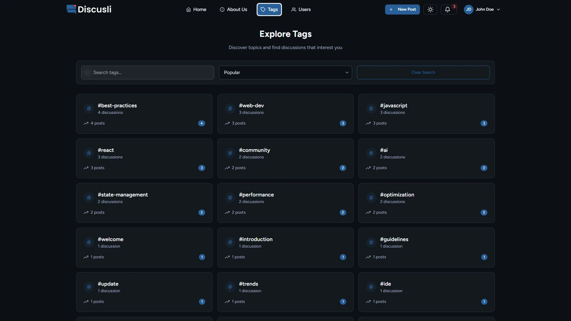
Task: Click the count badge on #web-dev card
Action: [x=343, y=123]
